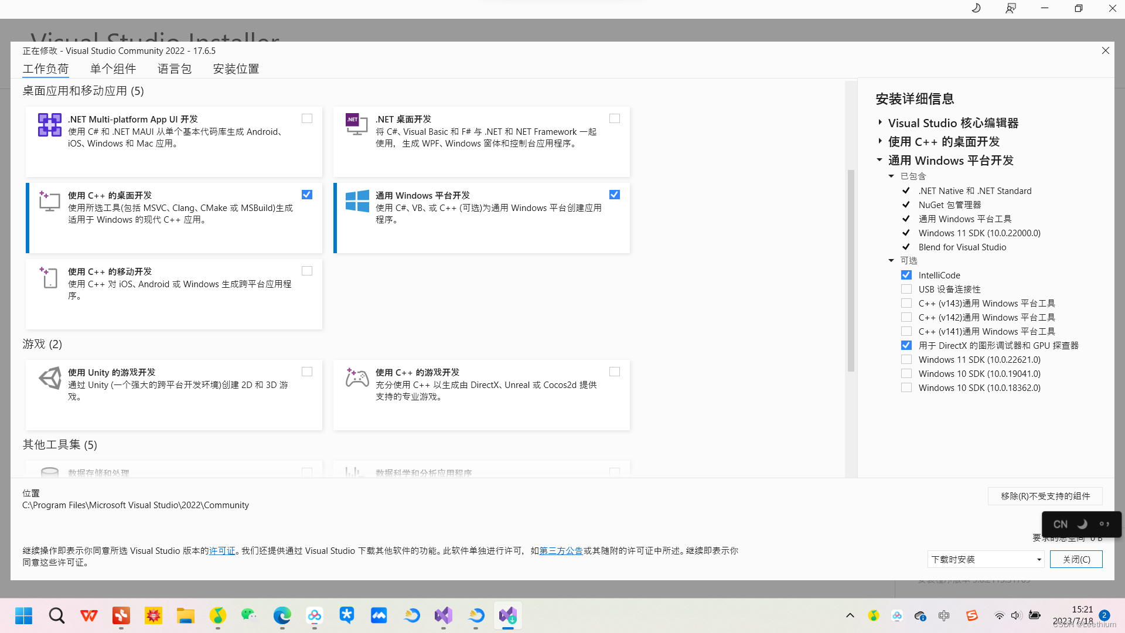Toggle dark mode moon icon in title bar
The image size is (1125, 633).
pos(976,8)
